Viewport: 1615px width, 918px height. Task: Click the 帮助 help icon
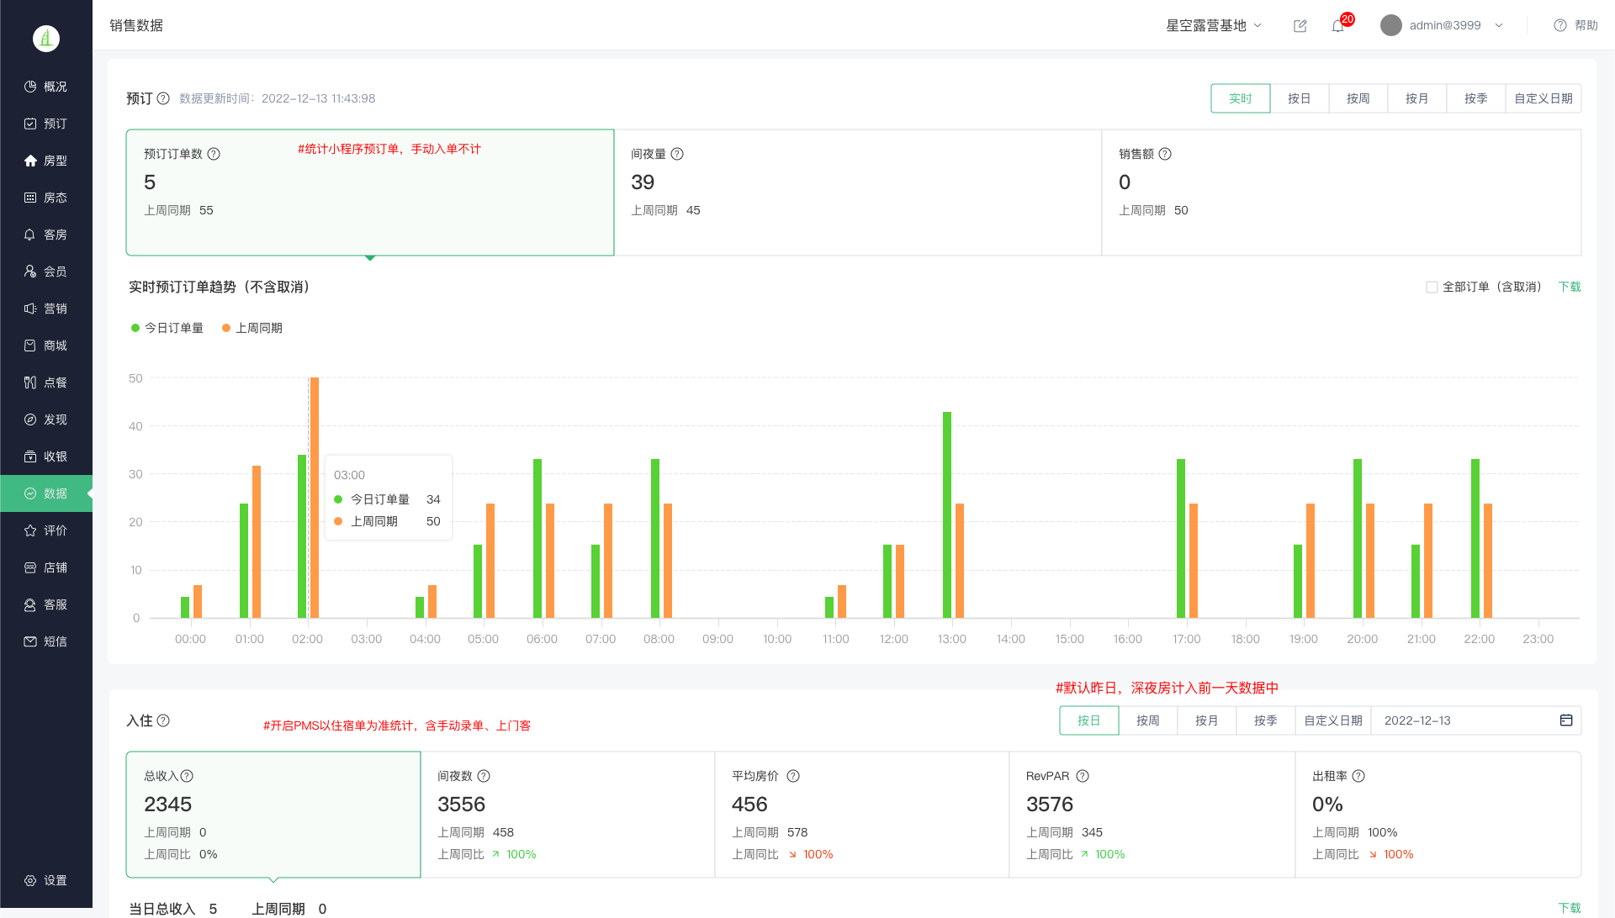tap(1560, 25)
